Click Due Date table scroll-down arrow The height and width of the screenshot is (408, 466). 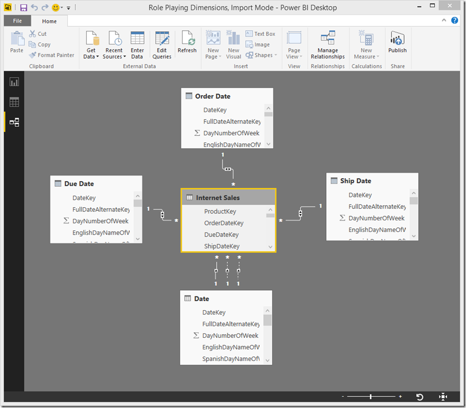click(138, 239)
